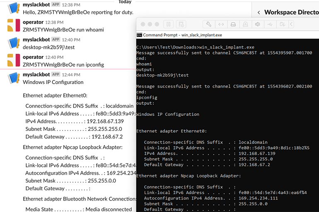The height and width of the screenshot is (212, 319).
Task: Click myslackbot name on 12:40 PM message
Action: (x=36, y=39)
